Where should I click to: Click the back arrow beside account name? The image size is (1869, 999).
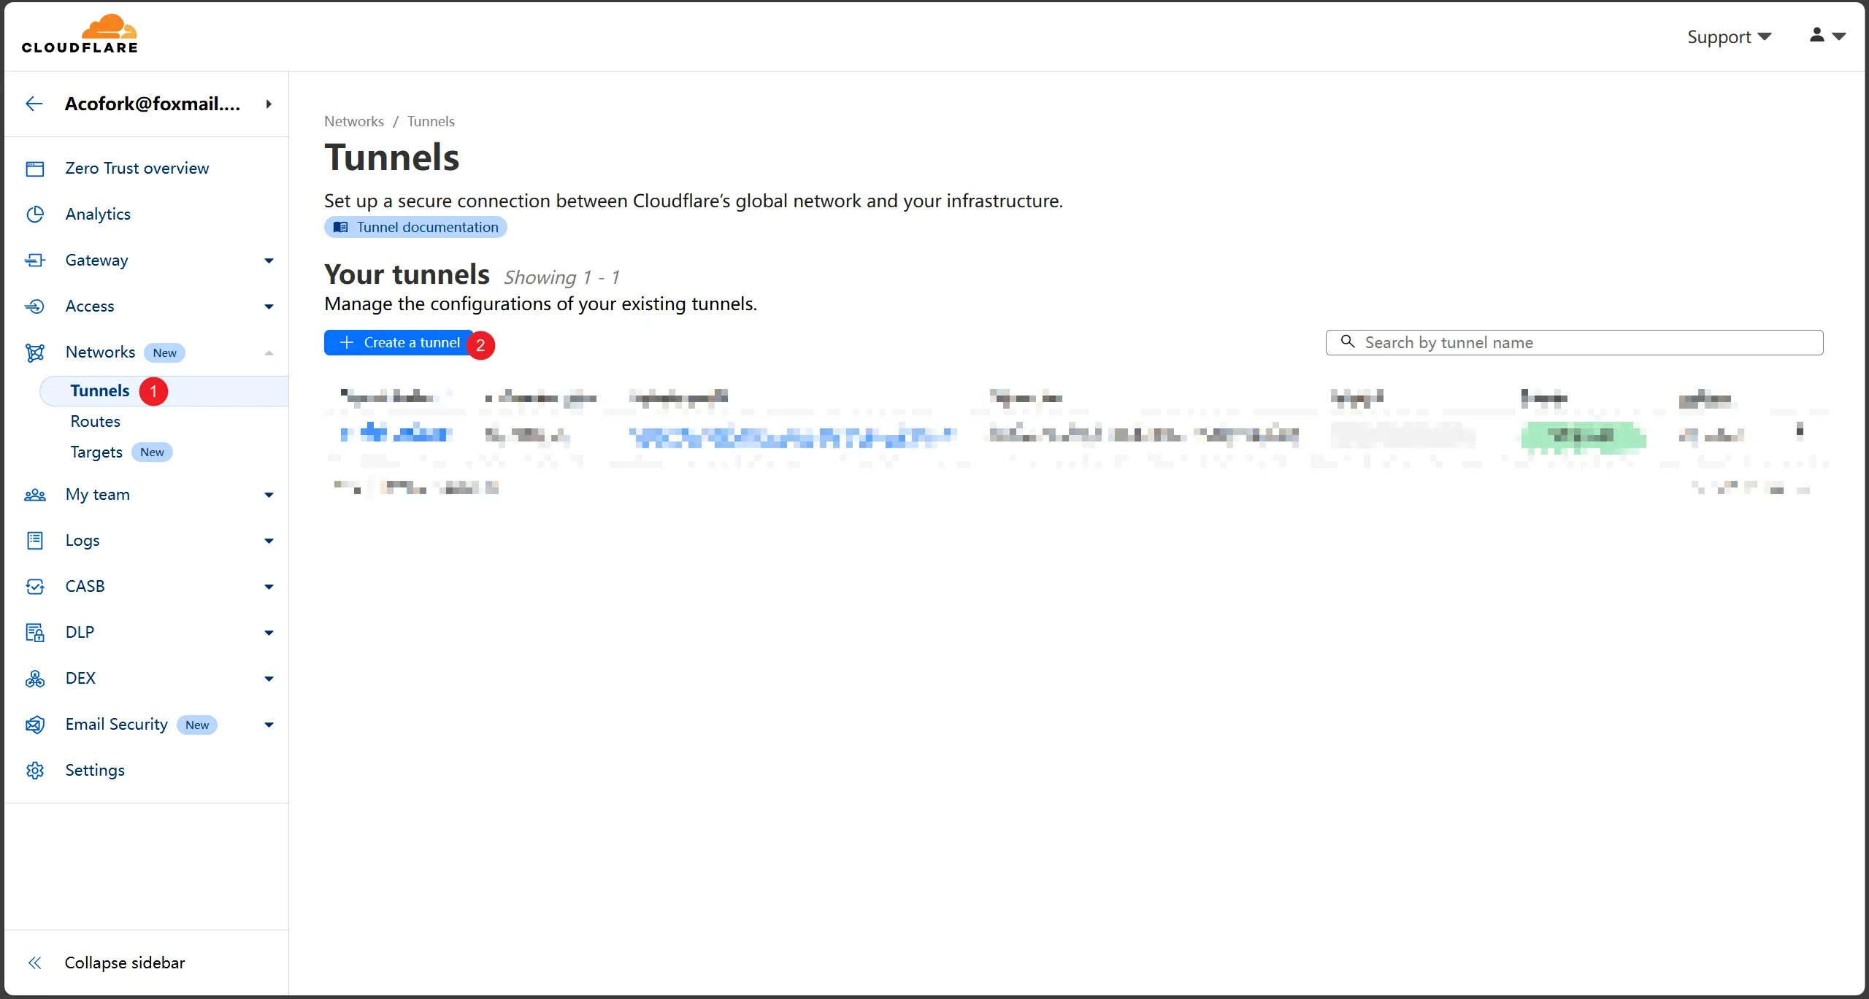[x=34, y=104]
